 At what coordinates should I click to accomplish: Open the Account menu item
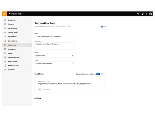coord(11,24)
